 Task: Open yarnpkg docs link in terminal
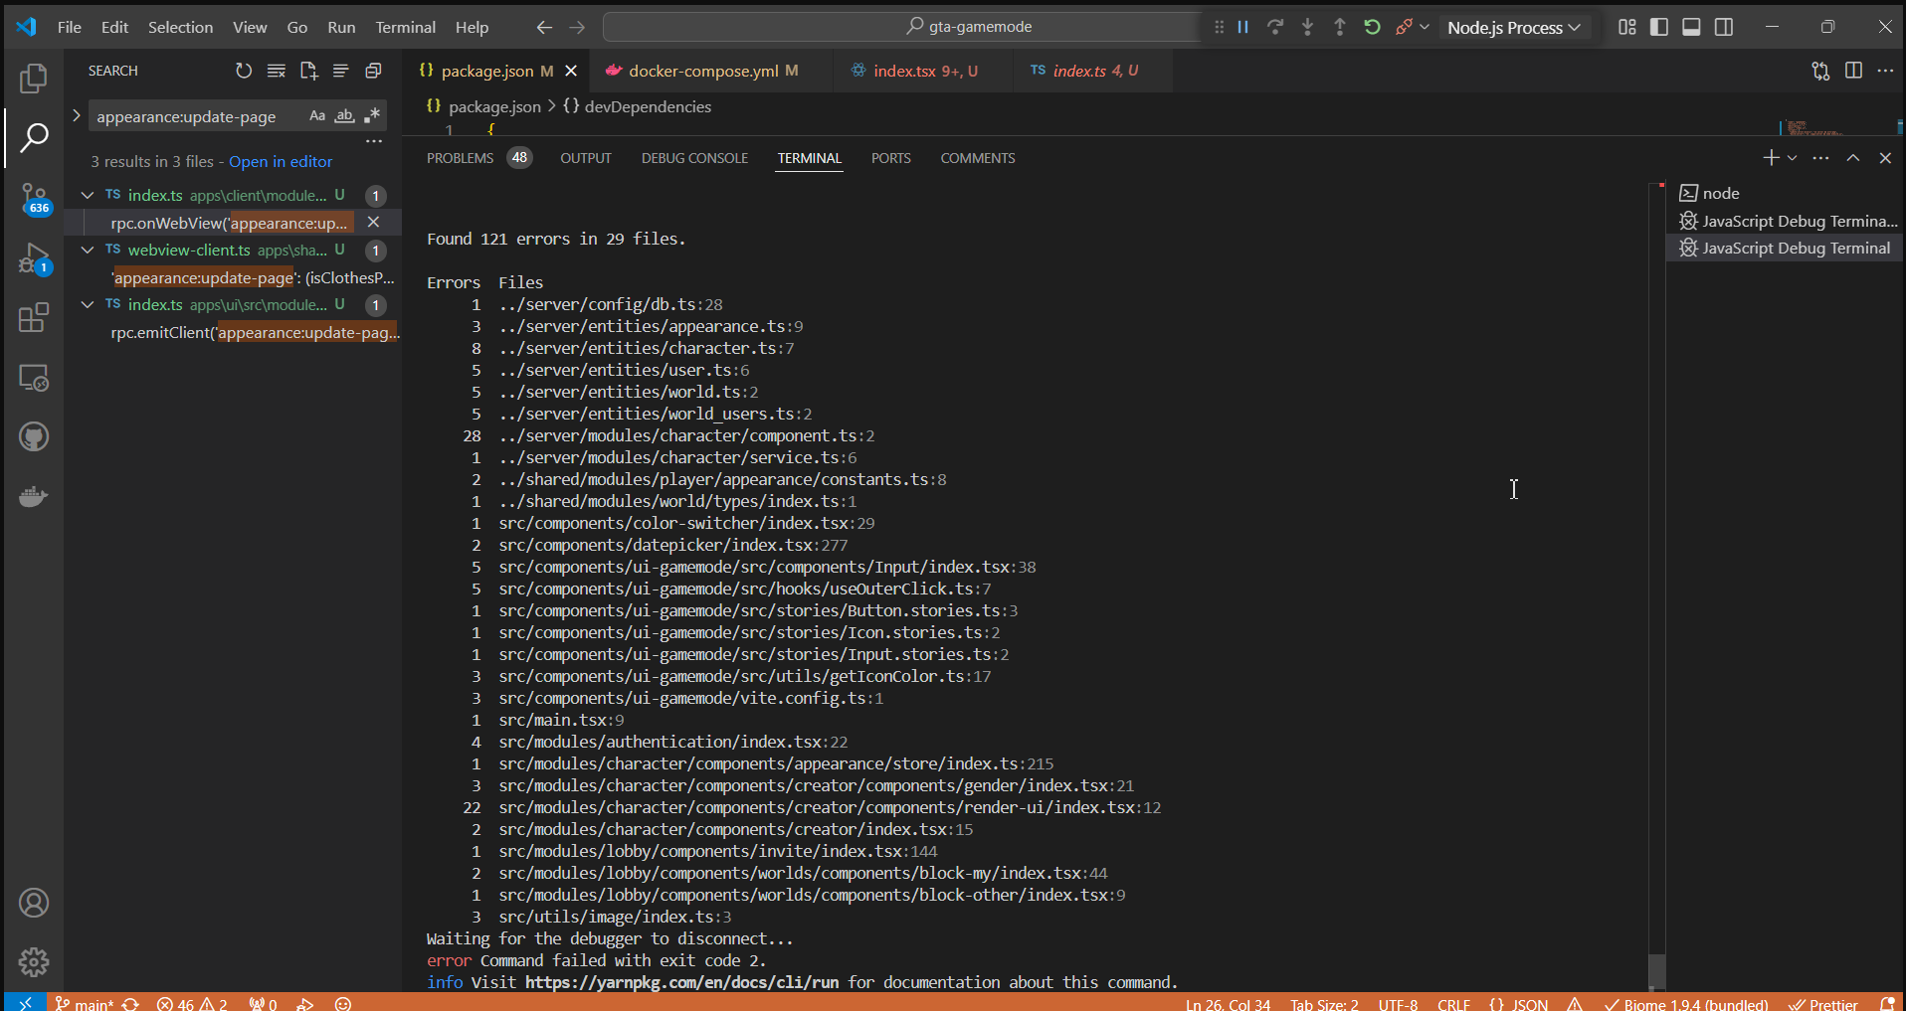681,982
